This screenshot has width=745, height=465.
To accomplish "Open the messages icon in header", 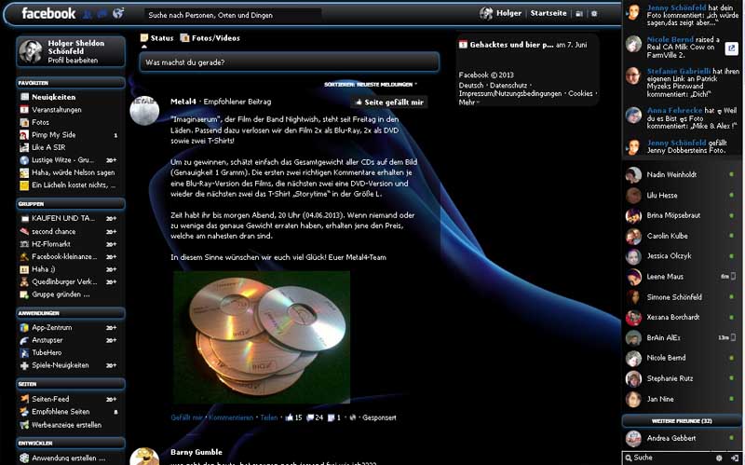I will (x=102, y=14).
